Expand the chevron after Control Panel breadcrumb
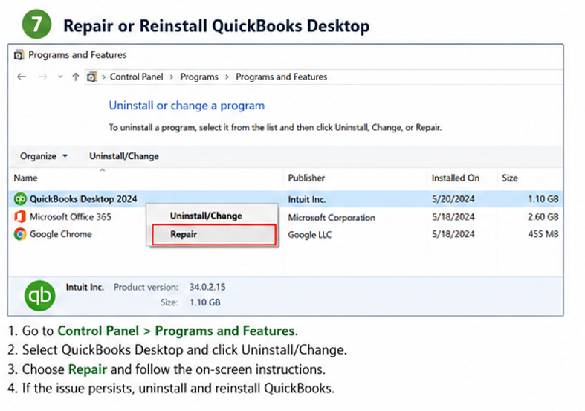 coord(172,77)
